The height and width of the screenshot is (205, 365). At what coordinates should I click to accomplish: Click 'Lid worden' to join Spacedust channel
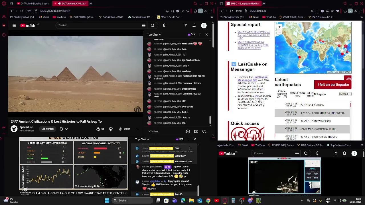click(x=48, y=129)
